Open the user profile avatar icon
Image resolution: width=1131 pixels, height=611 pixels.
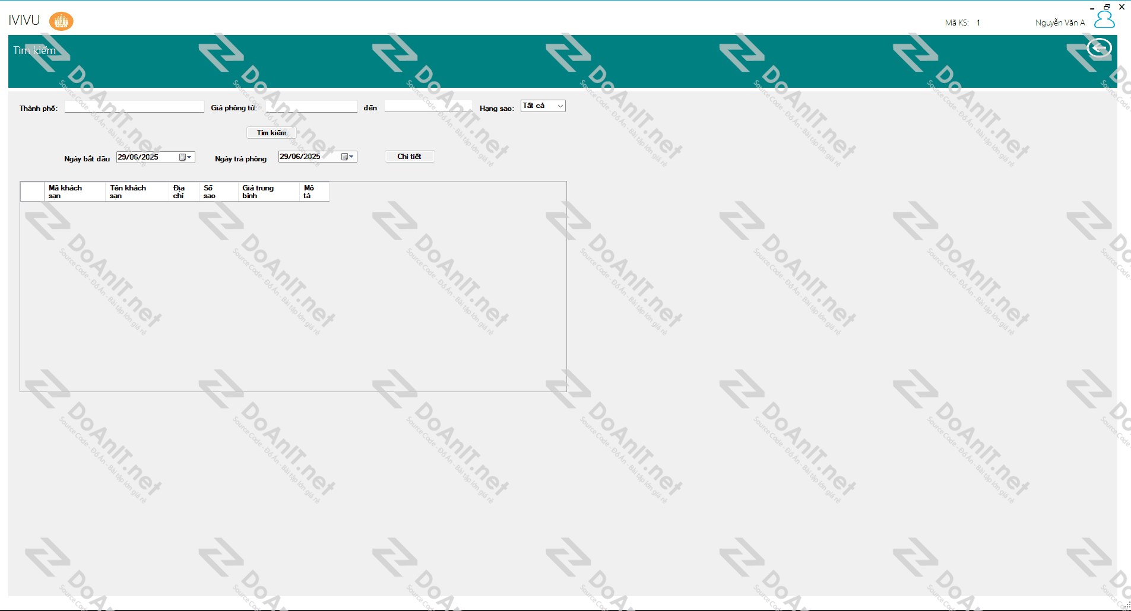tap(1104, 20)
